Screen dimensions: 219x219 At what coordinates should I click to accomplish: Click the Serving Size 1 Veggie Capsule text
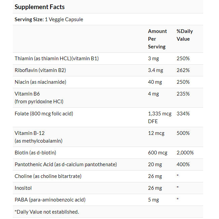[49, 20]
